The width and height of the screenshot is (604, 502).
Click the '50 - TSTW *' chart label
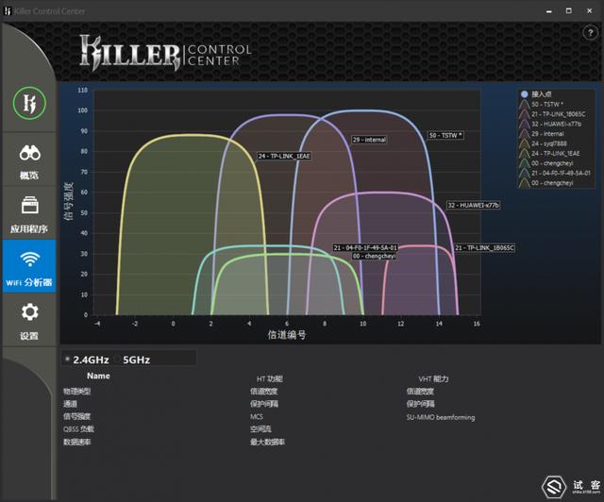pyautogui.click(x=446, y=136)
